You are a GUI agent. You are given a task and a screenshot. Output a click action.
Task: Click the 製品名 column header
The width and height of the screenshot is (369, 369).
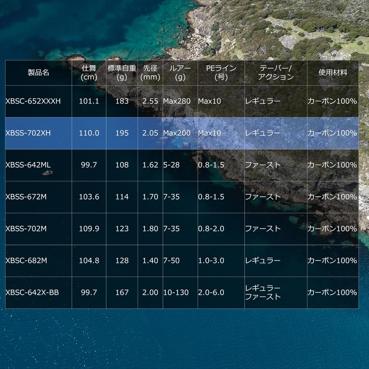(x=38, y=72)
